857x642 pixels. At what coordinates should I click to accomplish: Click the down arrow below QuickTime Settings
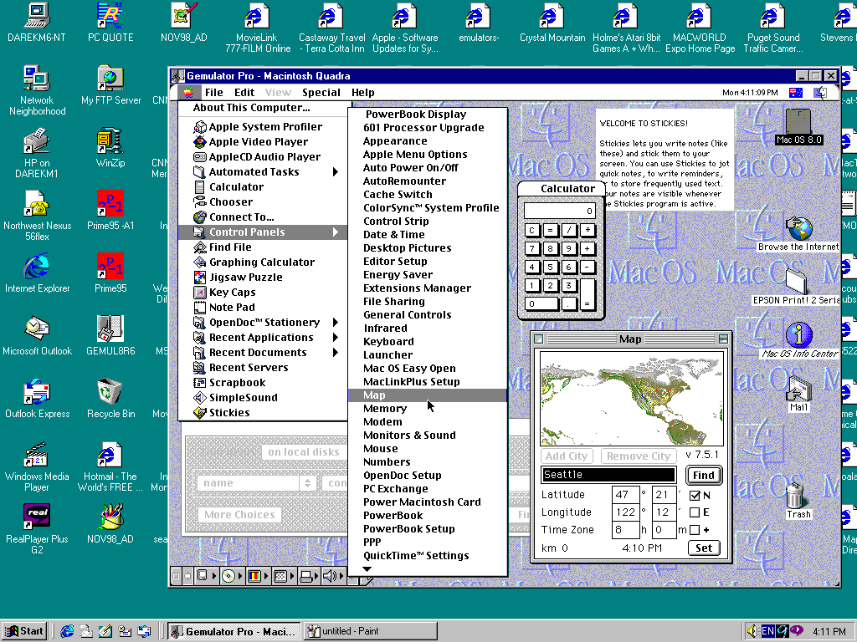pos(367,568)
